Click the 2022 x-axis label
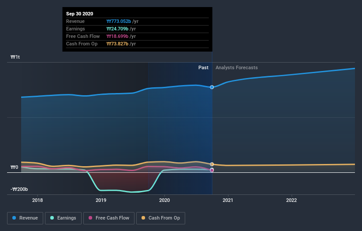Screen dimensions: 362x231 pyautogui.click(x=291, y=200)
